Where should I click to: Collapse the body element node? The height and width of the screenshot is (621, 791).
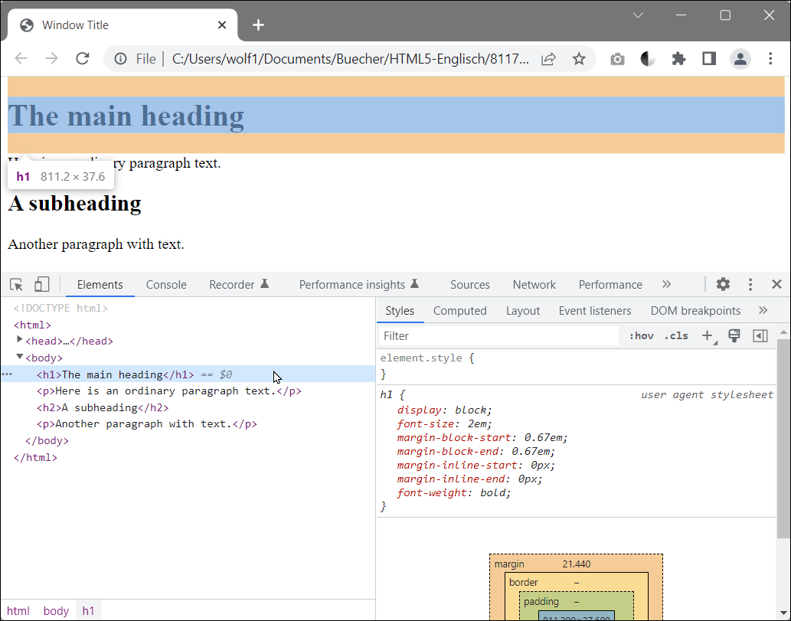(x=20, y=358)
